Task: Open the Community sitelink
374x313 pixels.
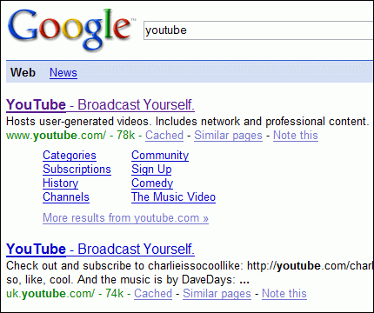Action: [x=160, y=156]
